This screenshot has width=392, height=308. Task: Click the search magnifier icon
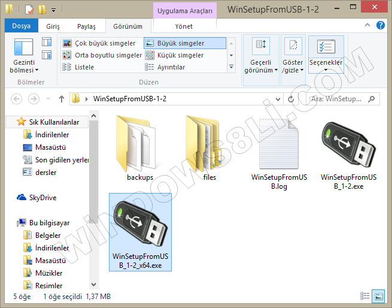click(x=372, y=99)
